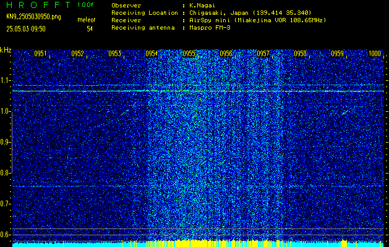
Task: Select the Receiving Location field label
Action: point(145,13)
